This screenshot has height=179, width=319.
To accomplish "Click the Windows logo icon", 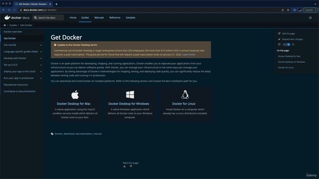I will pyautogui.click(x=130, y=94).
